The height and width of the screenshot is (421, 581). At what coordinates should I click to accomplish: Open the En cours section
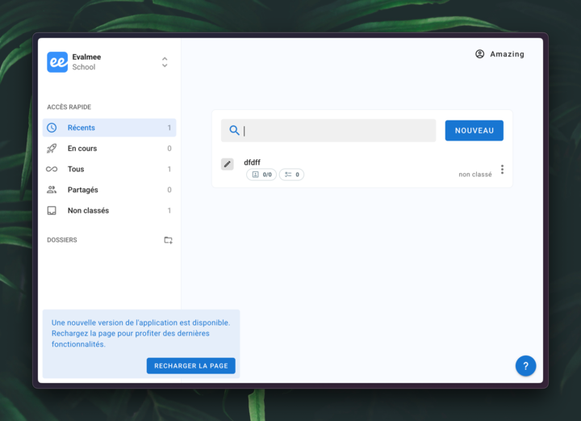[x=109, y=149]
